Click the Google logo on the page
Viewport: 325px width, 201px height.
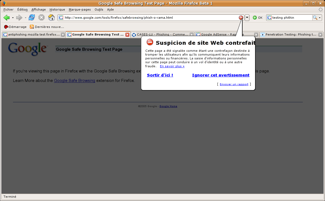pyautogui.click(x=28, y=49)
